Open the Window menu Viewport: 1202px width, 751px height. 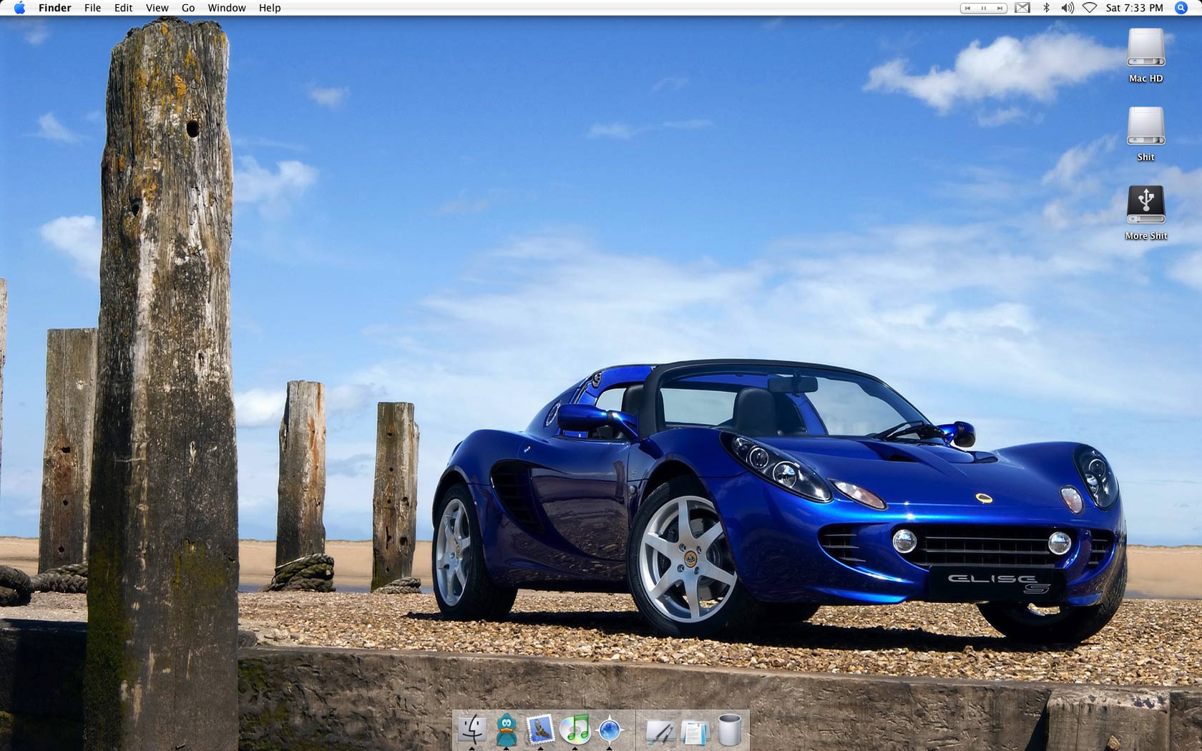click(227, 8)
